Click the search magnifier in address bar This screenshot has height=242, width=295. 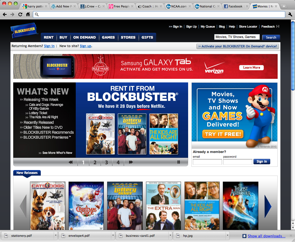click(x=37, y=15)
